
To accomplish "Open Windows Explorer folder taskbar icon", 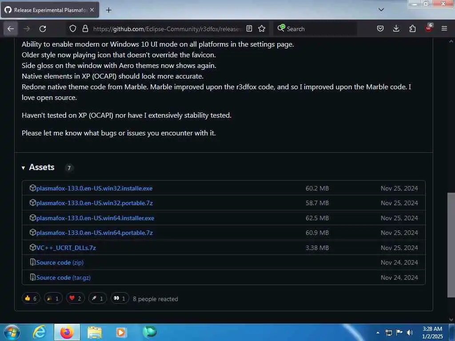I will 95,332.
